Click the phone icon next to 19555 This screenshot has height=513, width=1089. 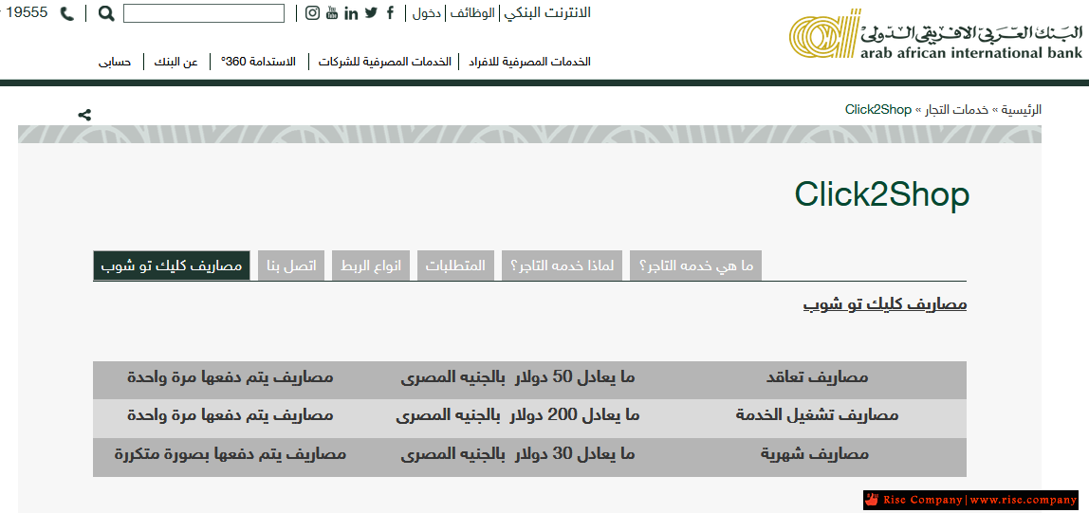click(x=66, y=13)
